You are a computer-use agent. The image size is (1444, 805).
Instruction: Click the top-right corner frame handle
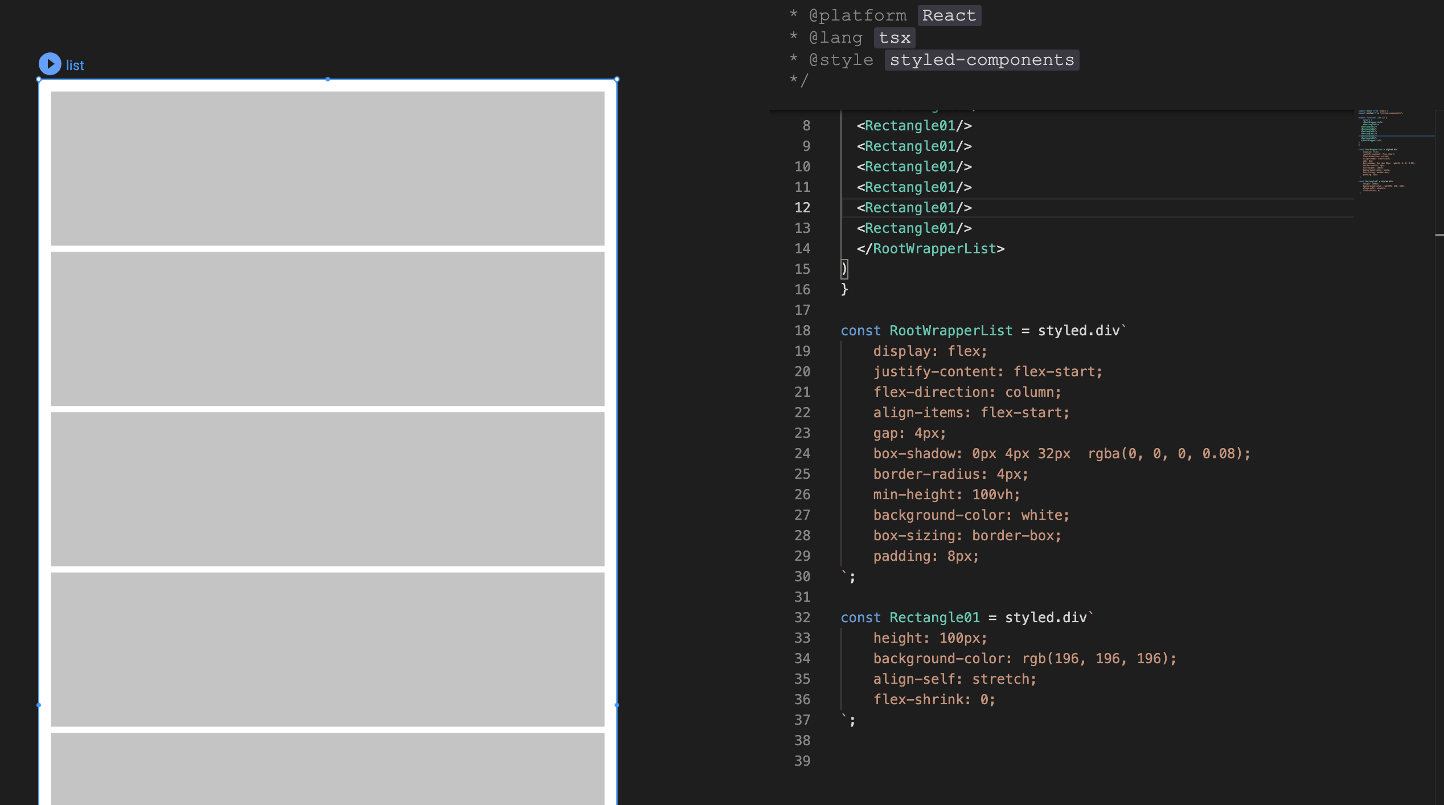coord(617,79)
